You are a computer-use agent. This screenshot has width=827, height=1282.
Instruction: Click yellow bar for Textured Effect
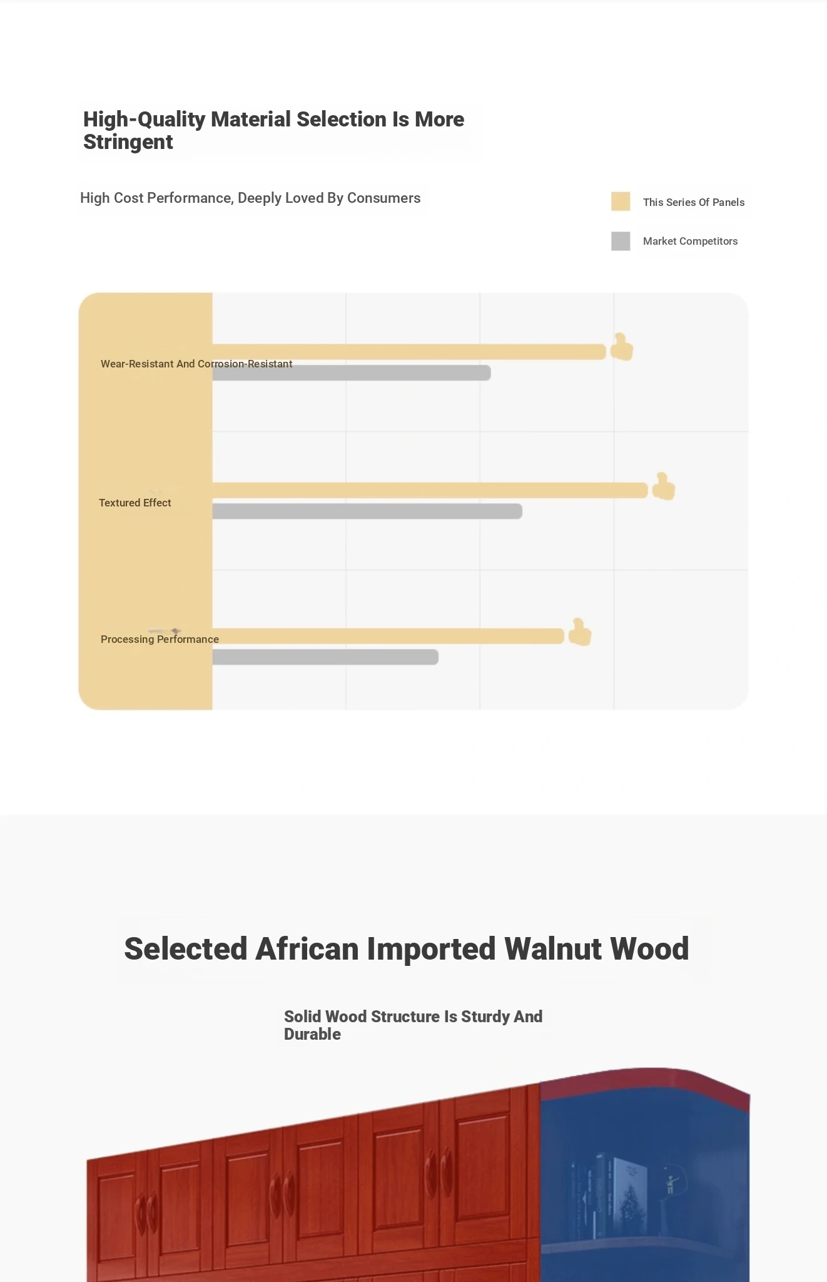(430, 490)
